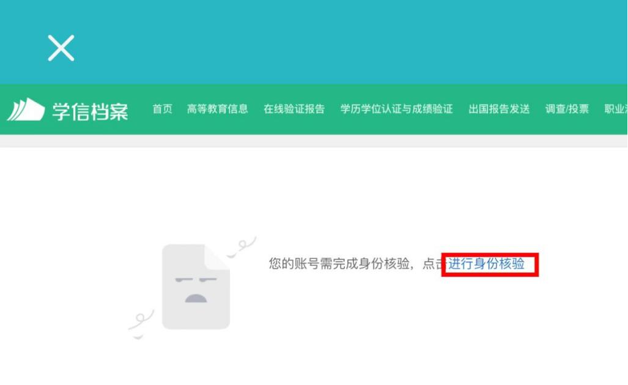Image resolution: width=628 pixels, height=385 pixels.
Task: Click the 学信档案 logo text
Action: click(90, 111)
